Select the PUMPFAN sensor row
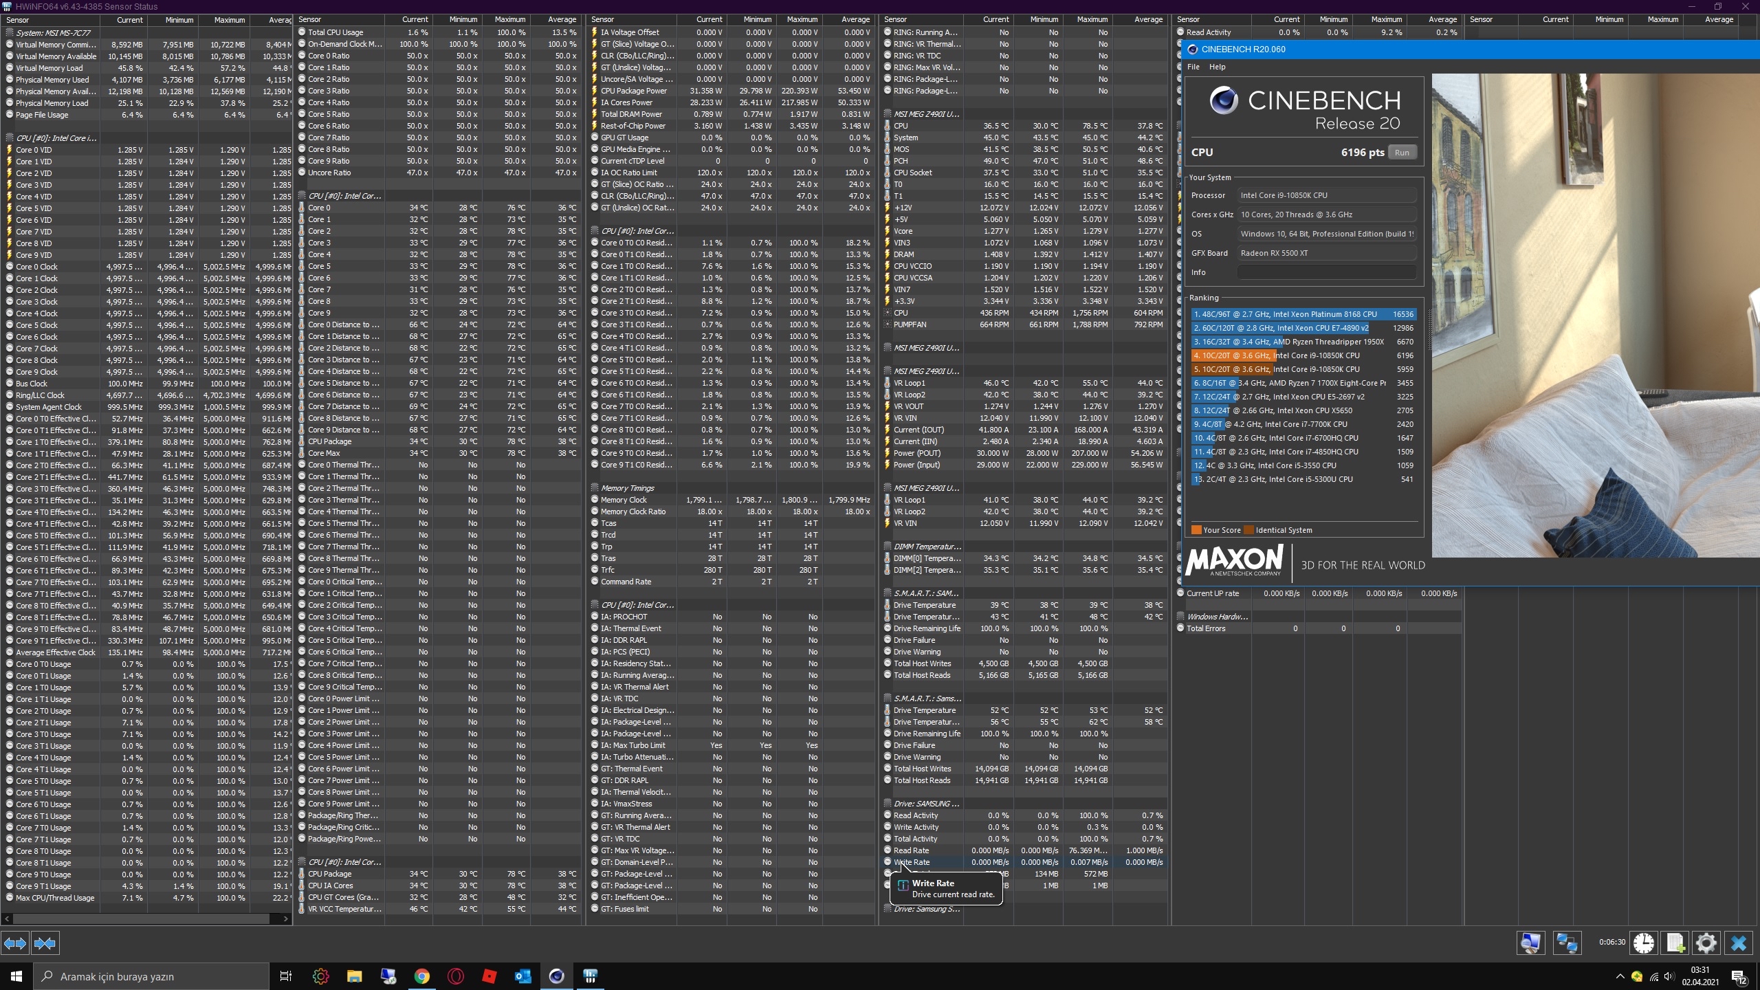The height and width of the screenshot is (990, 1760). pyautogui.click(x=1024, y=324)
